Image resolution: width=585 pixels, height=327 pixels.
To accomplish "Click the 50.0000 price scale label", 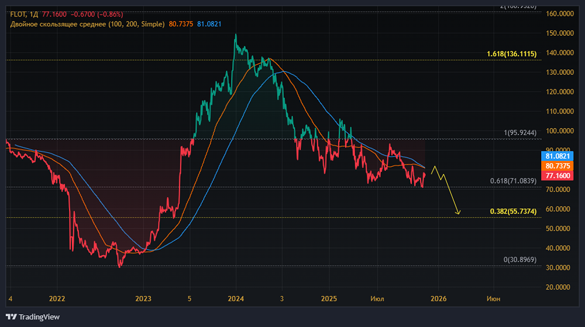I will [x=558, y=229].
